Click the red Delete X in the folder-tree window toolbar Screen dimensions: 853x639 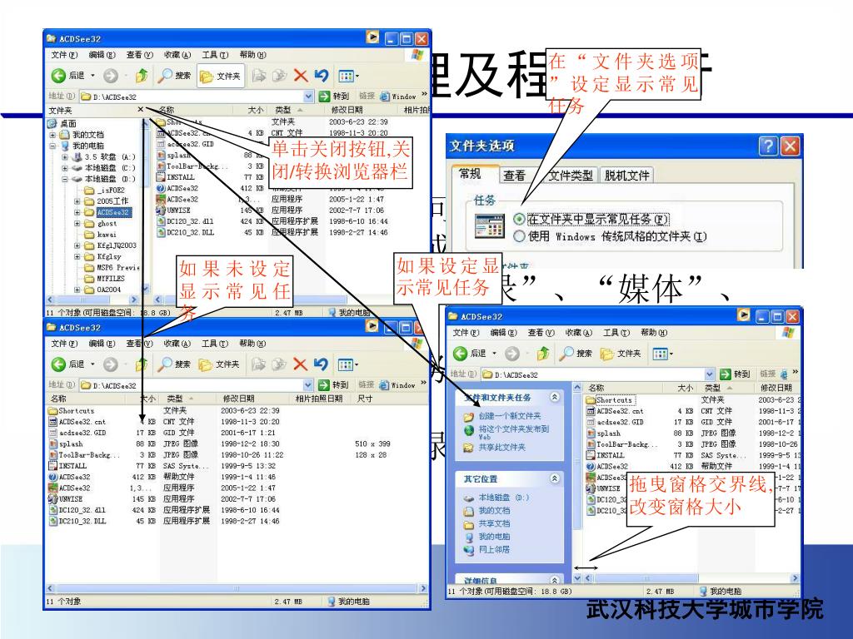click(x=300, y=76)
